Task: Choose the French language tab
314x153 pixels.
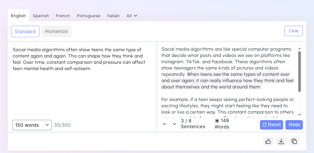Action: click(x=63, y=16)
